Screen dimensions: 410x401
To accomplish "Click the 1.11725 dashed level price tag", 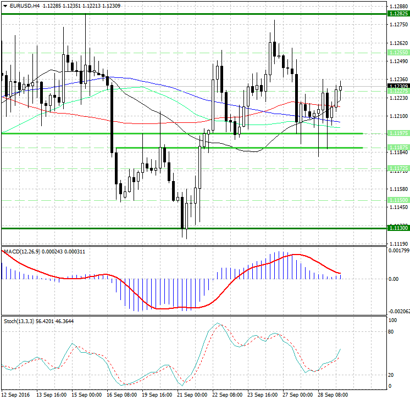I will coord(397,168).
